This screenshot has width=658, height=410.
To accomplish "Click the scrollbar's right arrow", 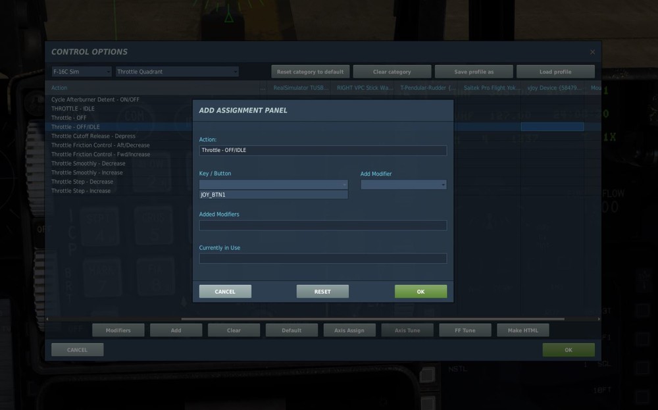I will (599, 319).
